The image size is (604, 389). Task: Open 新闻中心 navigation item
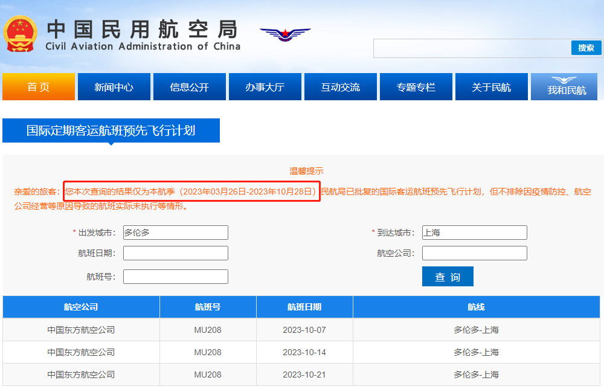click(x=114, y=87)
